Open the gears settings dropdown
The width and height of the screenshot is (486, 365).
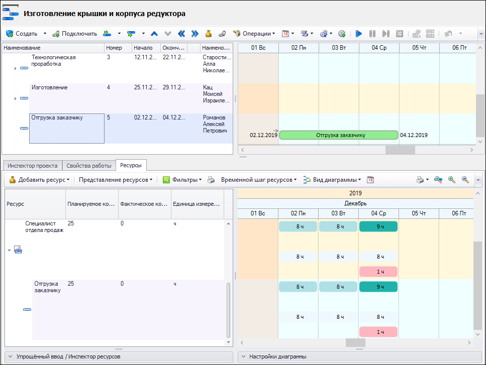pyautogui.click(x=331, y=34)
